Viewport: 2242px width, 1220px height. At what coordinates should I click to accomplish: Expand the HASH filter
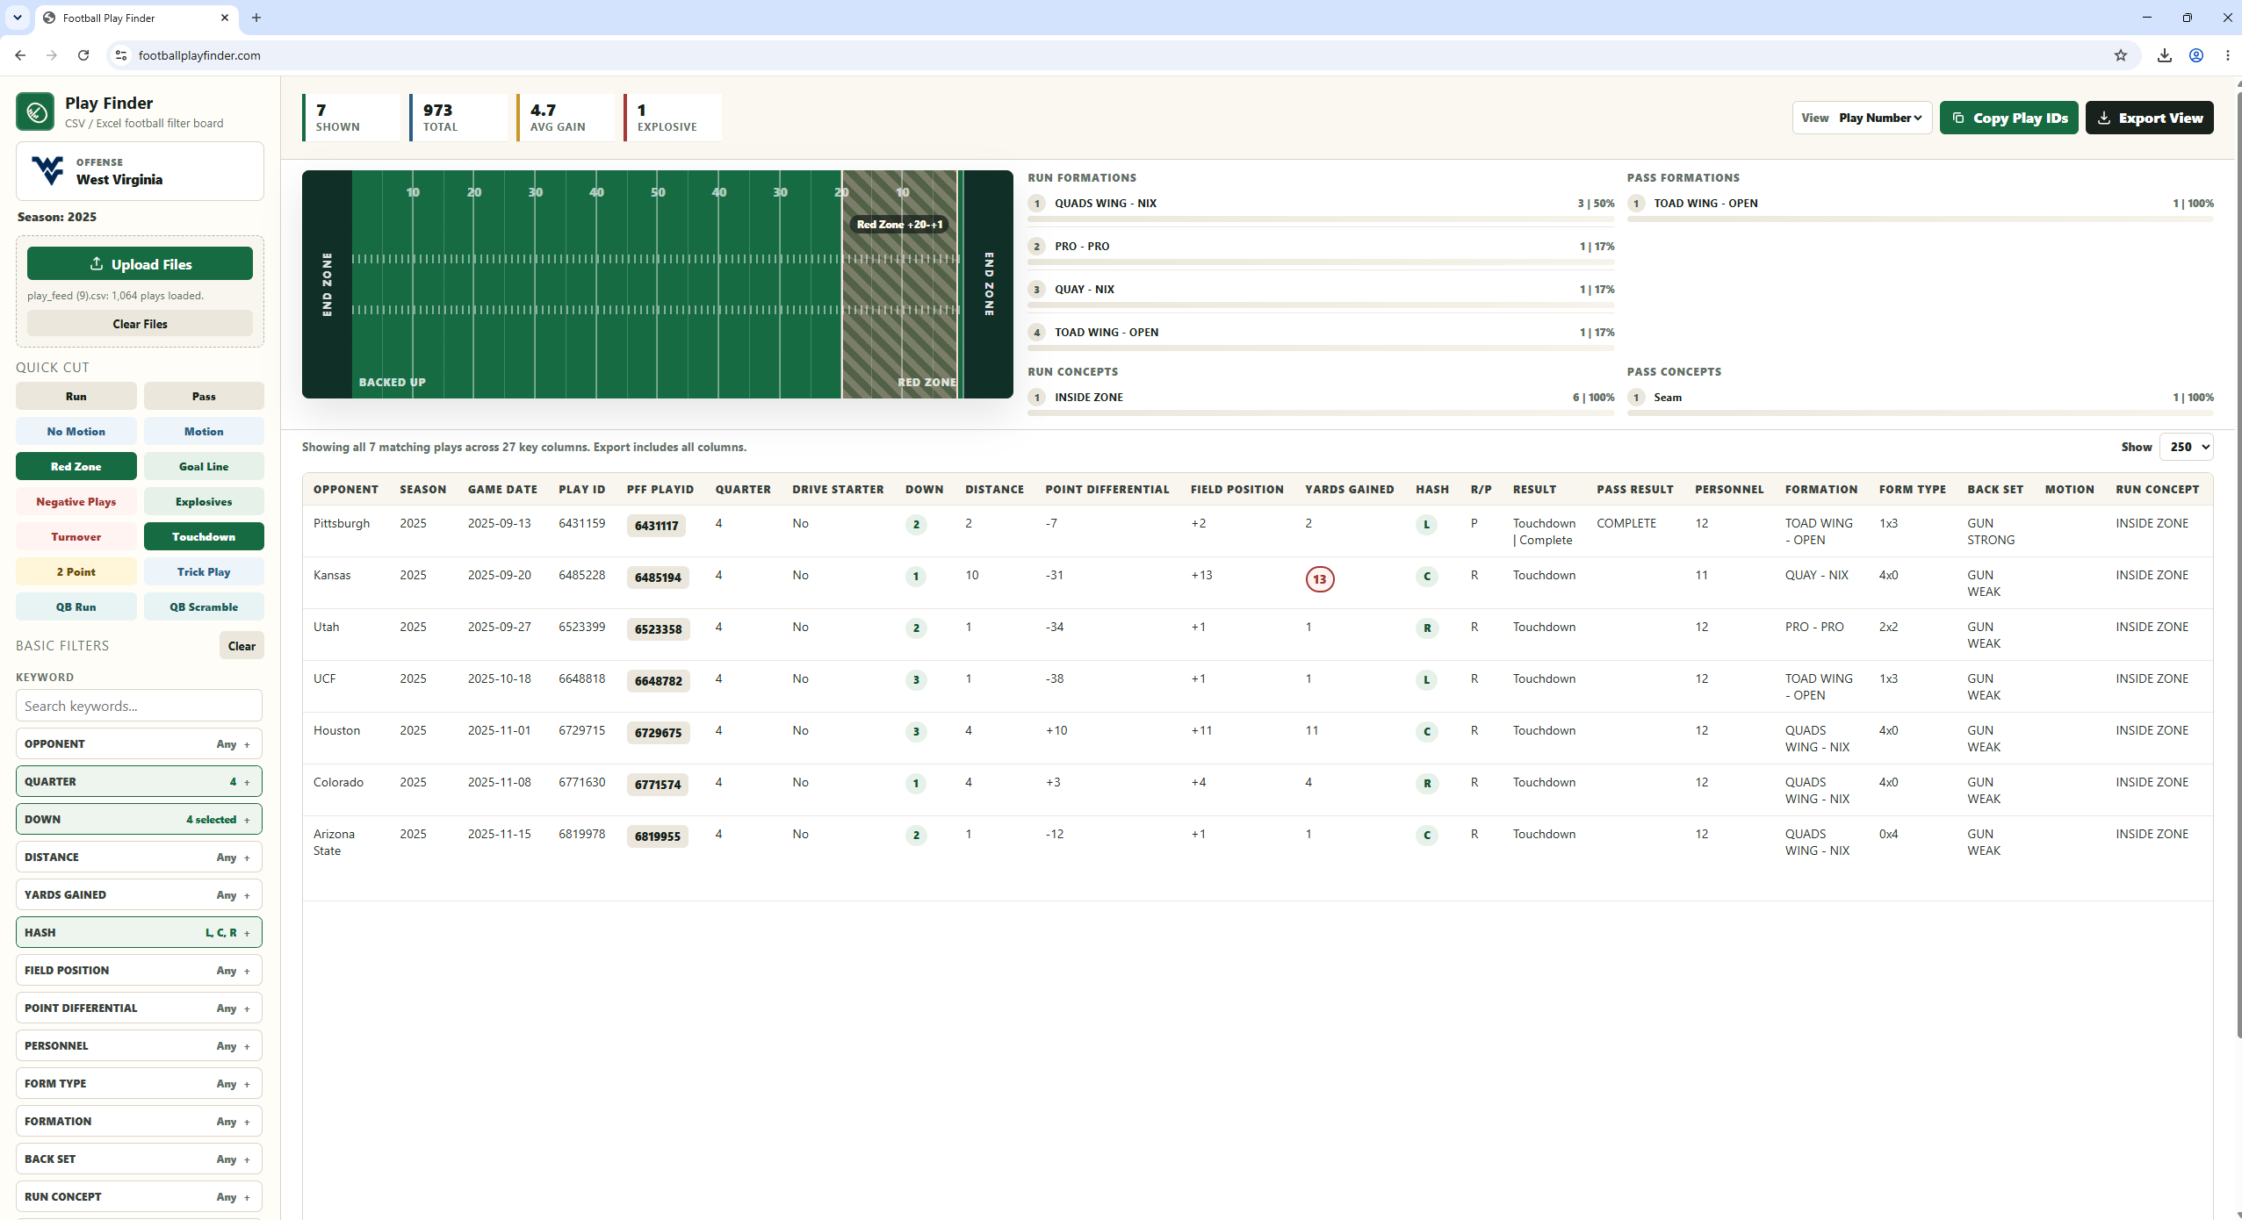pos(139,932)
